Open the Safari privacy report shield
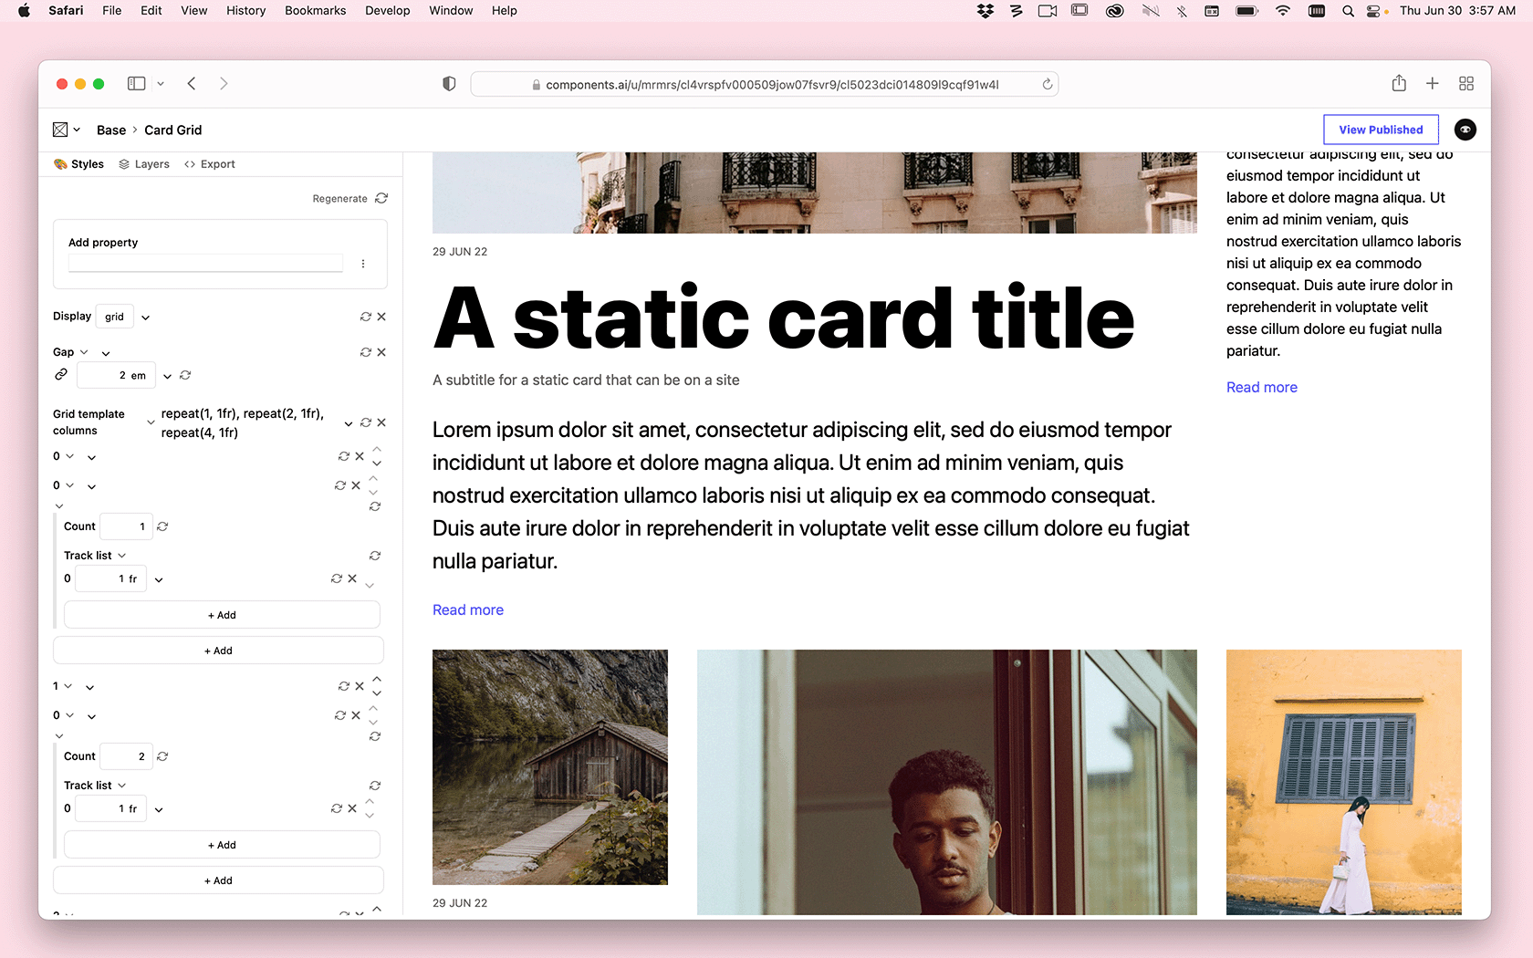1533x958 pixels. point(449,84)
